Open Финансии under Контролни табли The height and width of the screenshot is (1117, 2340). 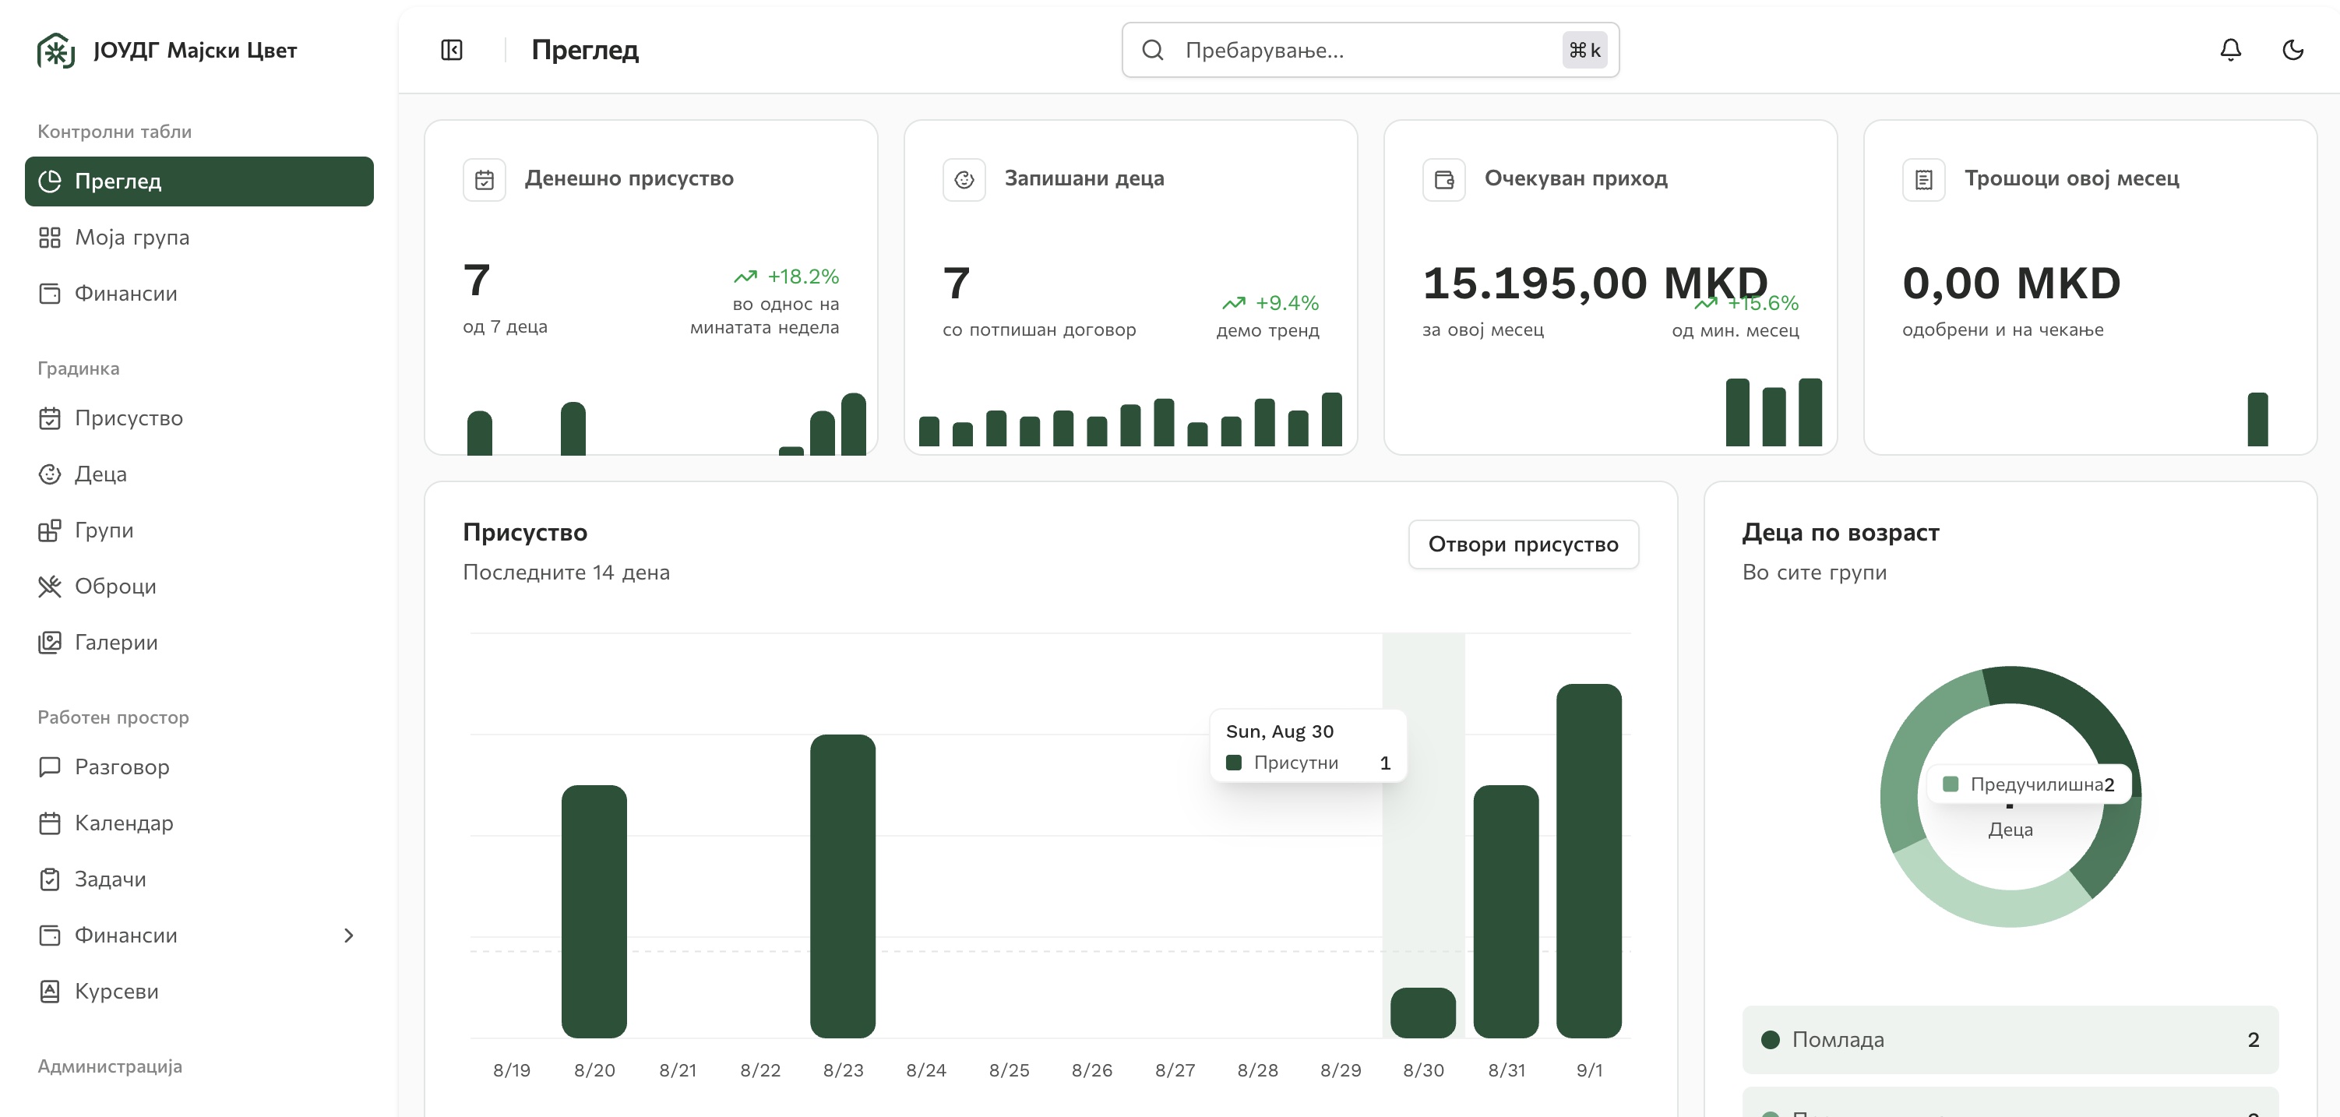[x=199, y=294]
